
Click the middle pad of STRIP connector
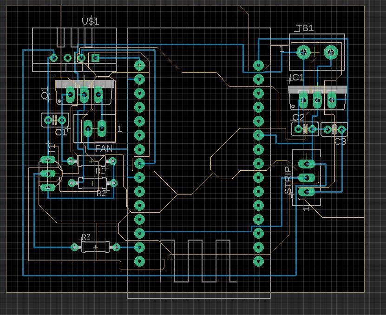[x=307, y=178]
